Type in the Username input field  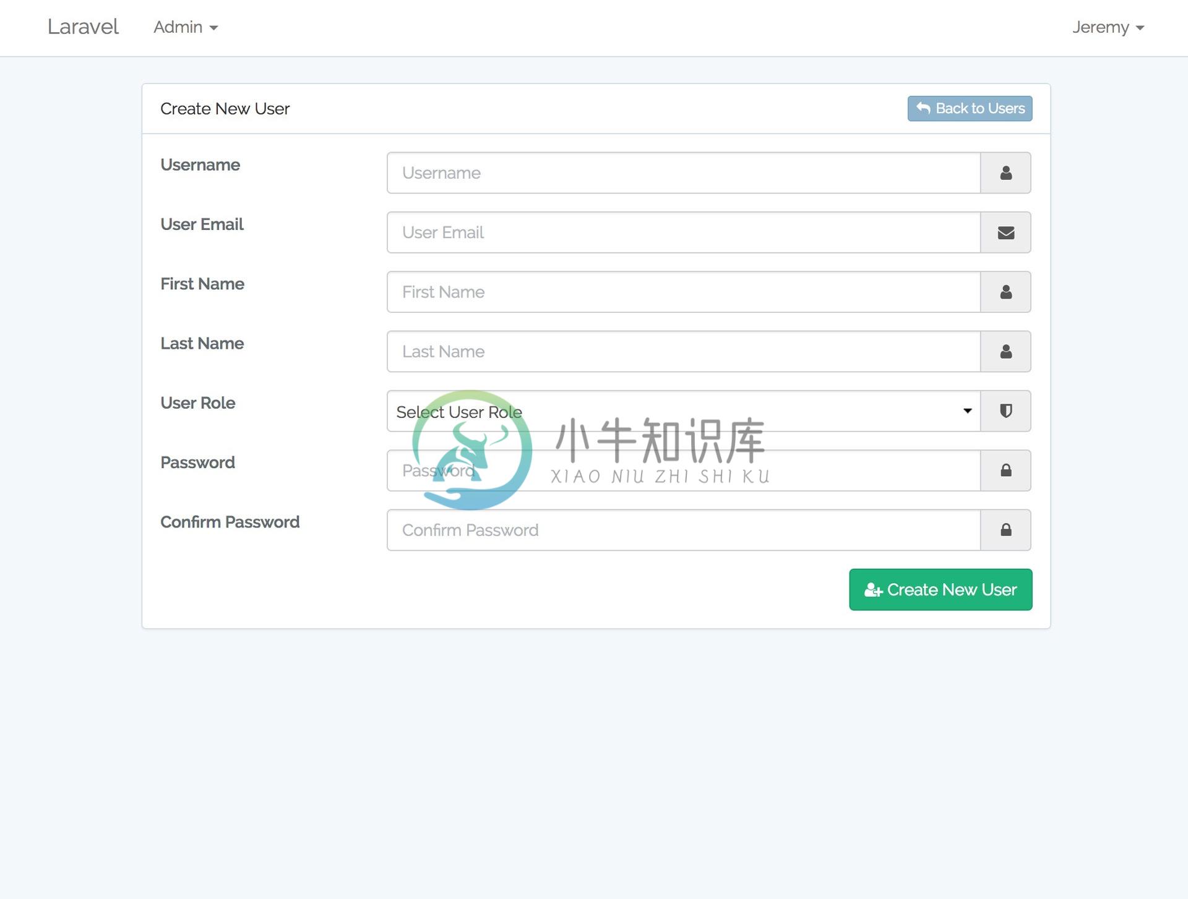point(682,172)
